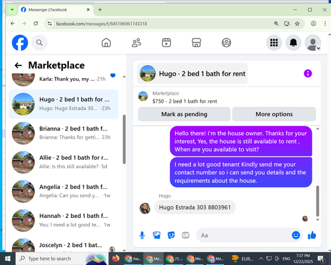
Task: Open Joscelyn conversation
Action: tap(64, 245)
